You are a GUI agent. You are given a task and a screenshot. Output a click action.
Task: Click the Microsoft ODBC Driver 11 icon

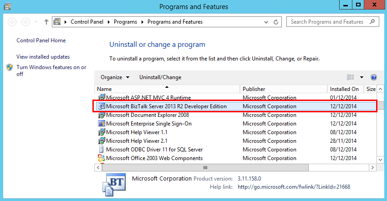point(102,150)
